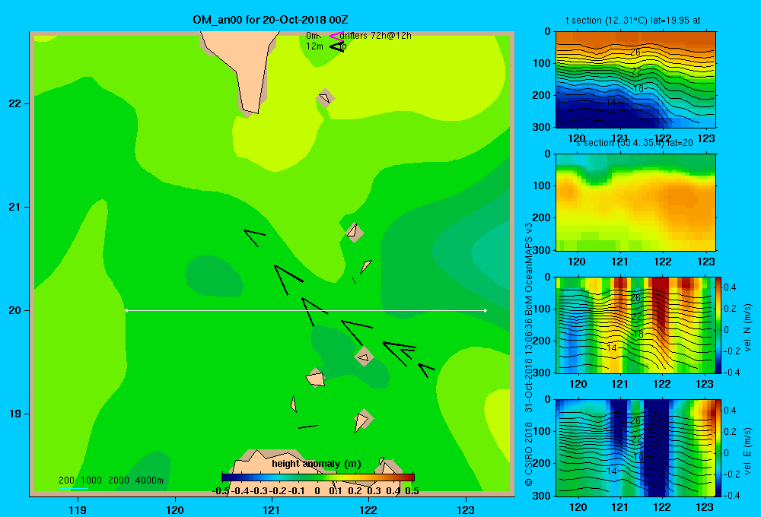Image resolution: width=761 pixels, height=517 pixels.
Task: Click the 'height anomaly (m)' label
Action: click(x=317, y=464)
